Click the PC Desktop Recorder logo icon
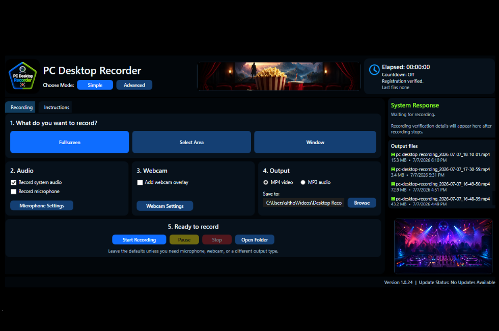Screen dimensions: 499x331 pos(22,76)
